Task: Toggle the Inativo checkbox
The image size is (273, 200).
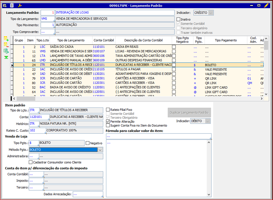Action: tap(179, 20)
